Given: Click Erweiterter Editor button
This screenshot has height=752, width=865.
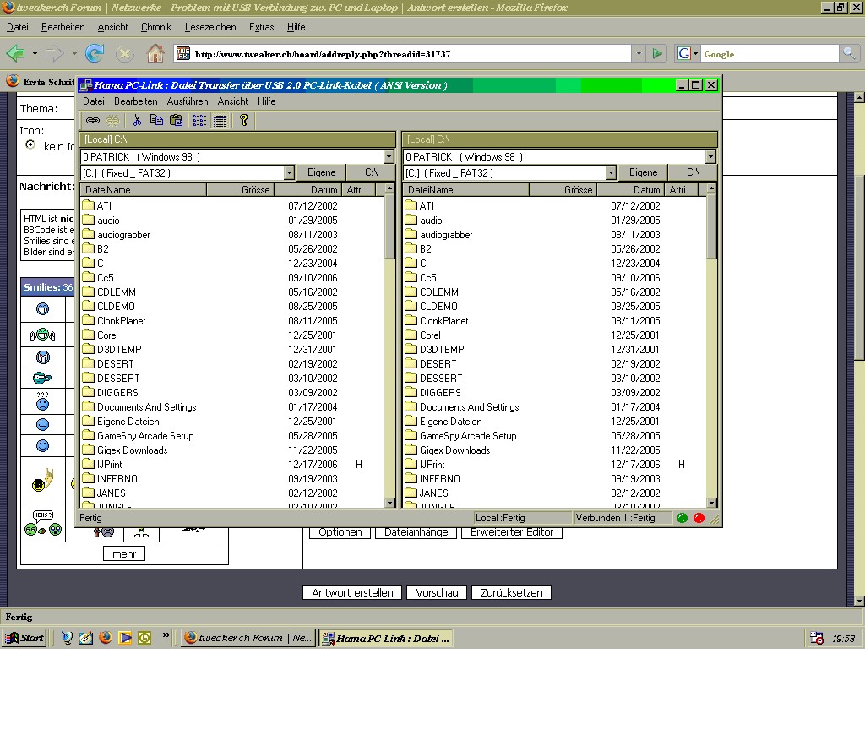Looking at the screenshot, I should (x=512, y=532).
